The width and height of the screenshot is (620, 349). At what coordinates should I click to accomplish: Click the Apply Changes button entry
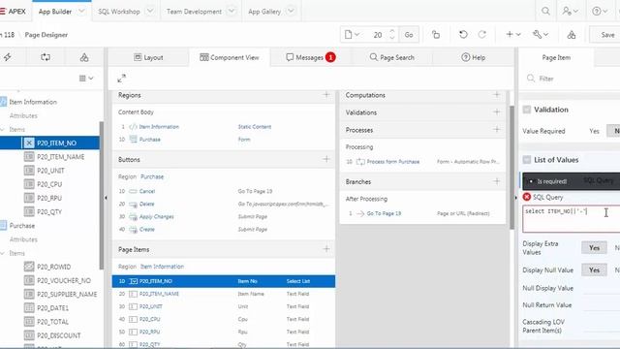[156, 216]
